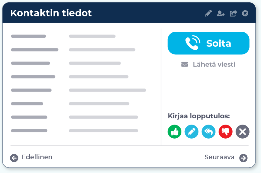This screenshot has width=261, height=173.
Task: Click the share icon in header
Action: [x=233, y=13]
